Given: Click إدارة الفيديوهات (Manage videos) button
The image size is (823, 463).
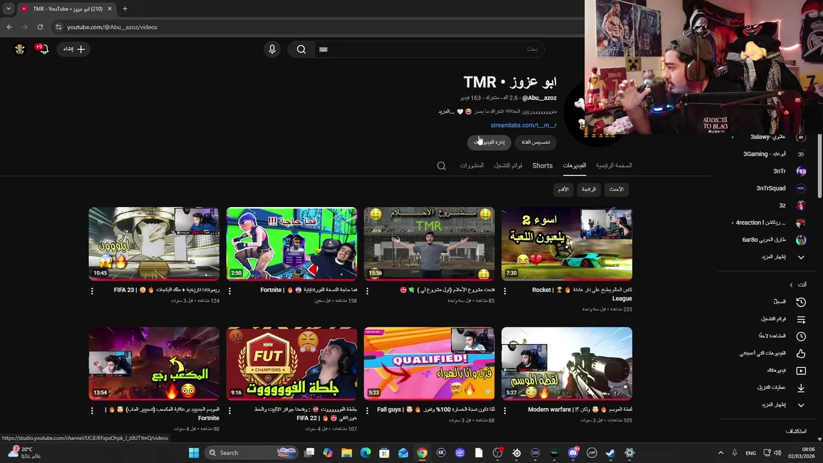Looking at the screenshot, I should 489,142.
